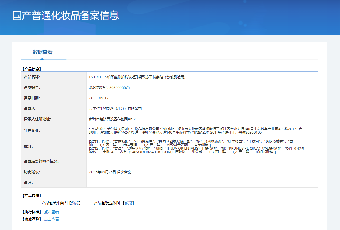Screen dimensions: 340x230
Task: Click 点击查看 next to 执行标准
Action: pos(52,212)
